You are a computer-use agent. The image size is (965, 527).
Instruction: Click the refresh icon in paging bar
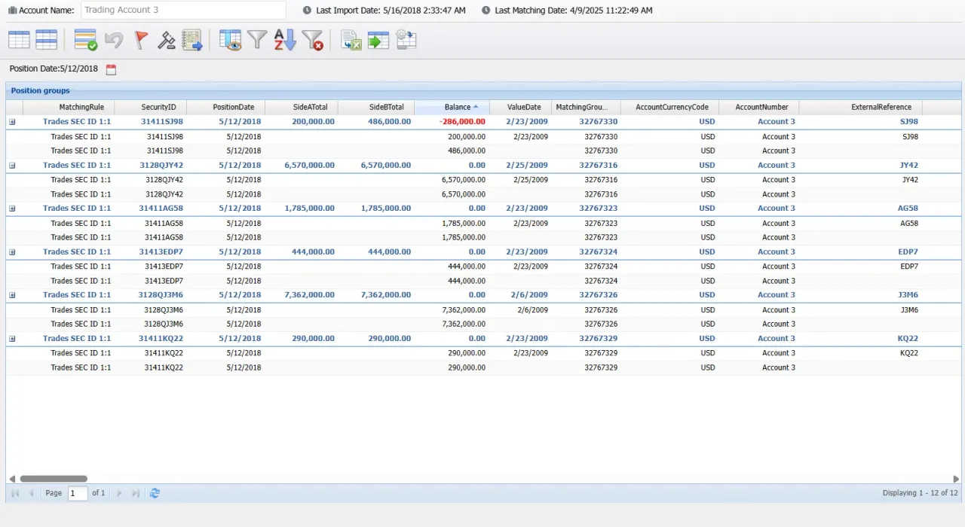click(155, 493)
